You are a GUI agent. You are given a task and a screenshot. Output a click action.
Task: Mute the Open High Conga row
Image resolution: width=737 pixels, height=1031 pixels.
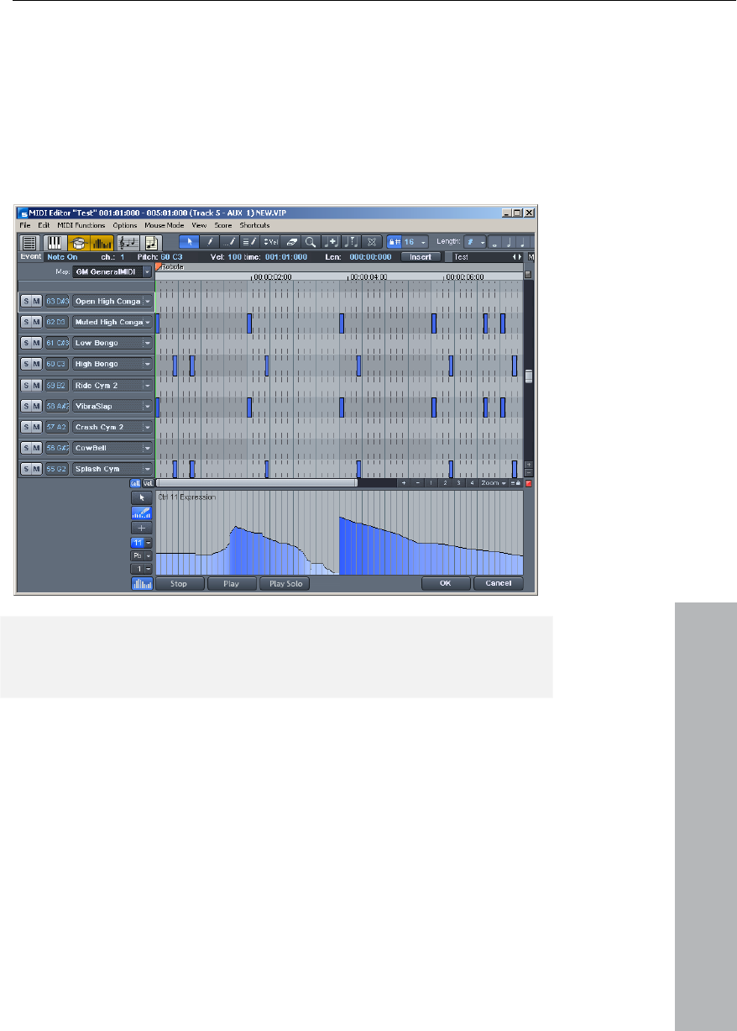coord(36,301)
